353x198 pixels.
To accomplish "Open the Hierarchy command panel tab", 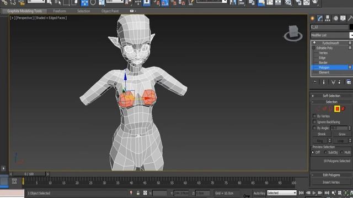I will pyautogui.click(x=328, y=18).
